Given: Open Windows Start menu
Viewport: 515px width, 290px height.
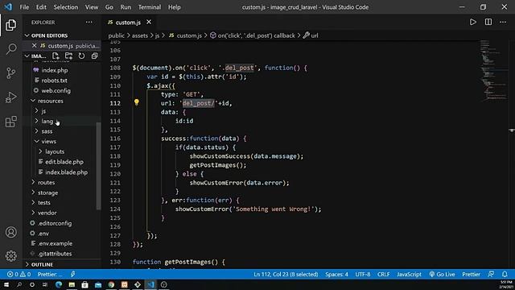Looking at the screenshot, I should [x=6, y=284].
